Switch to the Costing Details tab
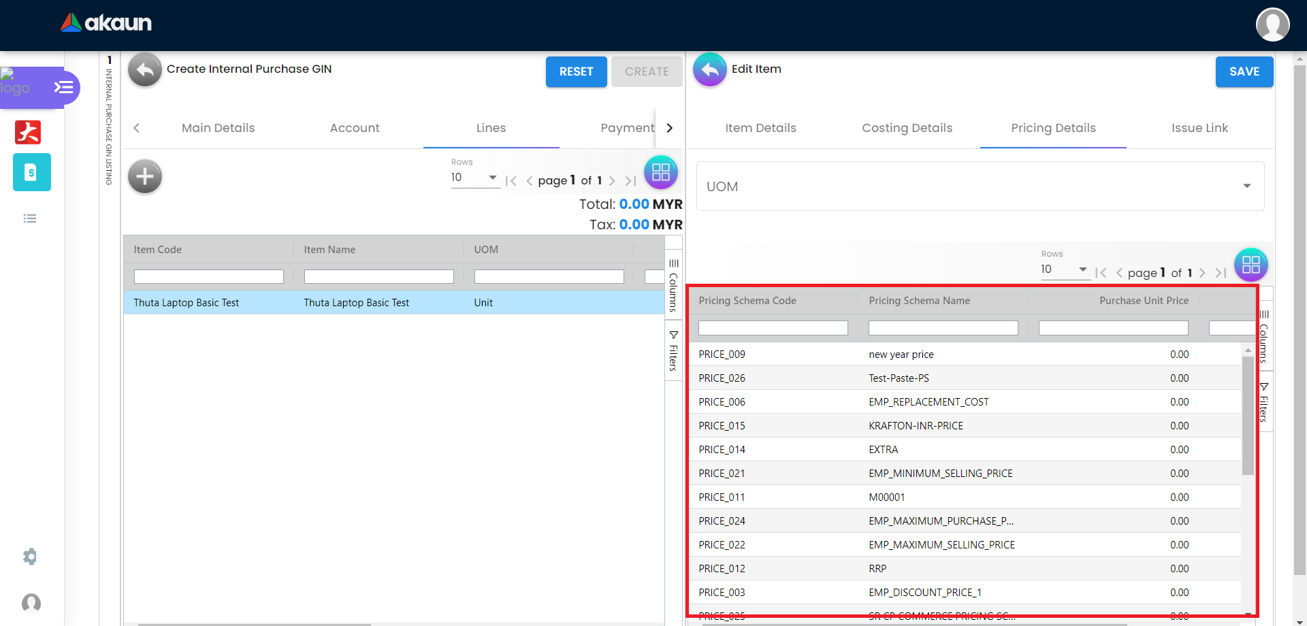The height and width of the screenshot is (626, 1307). [x=907, y=128]
